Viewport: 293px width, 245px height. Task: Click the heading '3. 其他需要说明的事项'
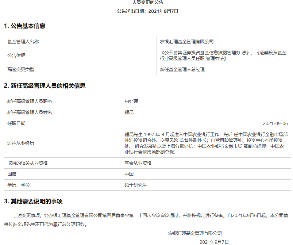[x=33, y=201]
